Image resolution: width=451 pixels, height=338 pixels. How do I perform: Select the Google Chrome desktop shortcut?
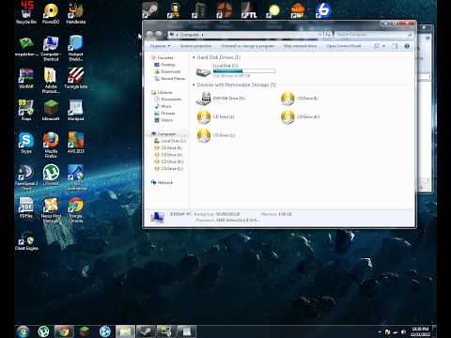[76, 209]
